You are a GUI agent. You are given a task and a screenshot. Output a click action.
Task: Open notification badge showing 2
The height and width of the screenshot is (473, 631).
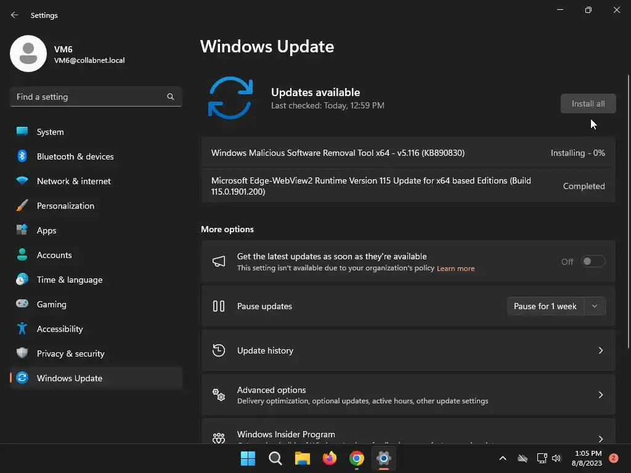614,458
